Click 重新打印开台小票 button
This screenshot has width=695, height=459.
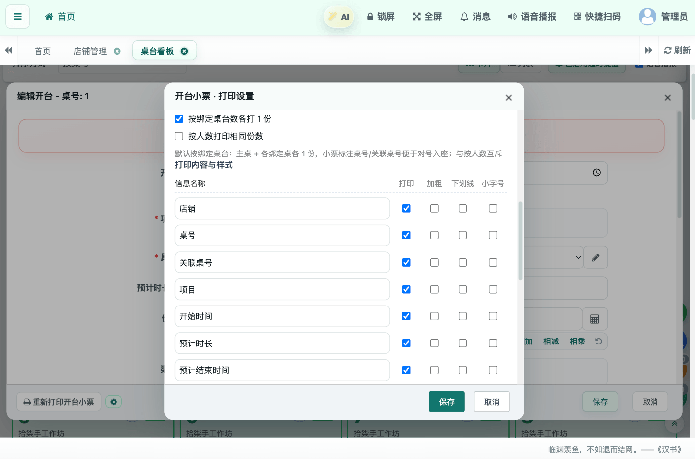pos(59,402)
